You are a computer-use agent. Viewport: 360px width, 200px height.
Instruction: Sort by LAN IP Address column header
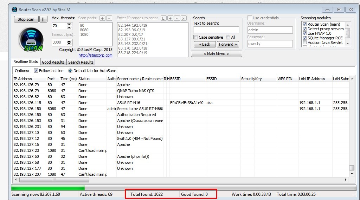tap(315, 79)
